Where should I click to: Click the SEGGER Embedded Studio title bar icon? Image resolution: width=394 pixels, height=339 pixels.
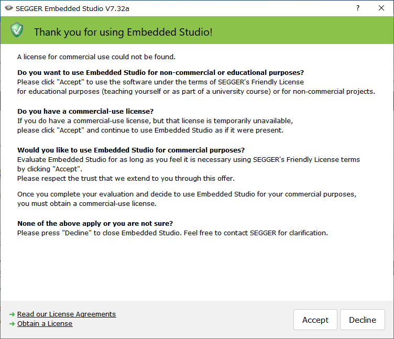tap(9, 8)
